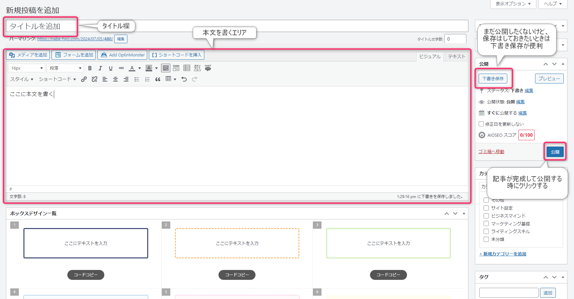Insert a CHAT speech balloon

tap(208, 68)
